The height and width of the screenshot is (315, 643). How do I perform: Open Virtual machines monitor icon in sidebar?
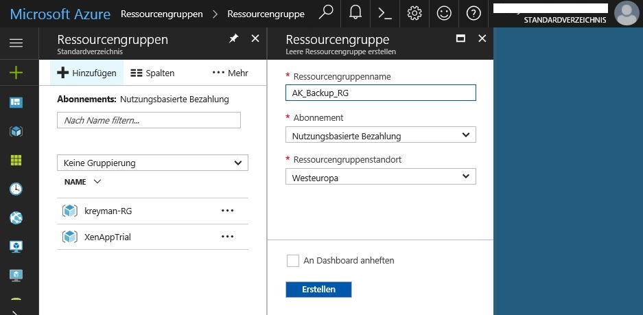point(16,246)
